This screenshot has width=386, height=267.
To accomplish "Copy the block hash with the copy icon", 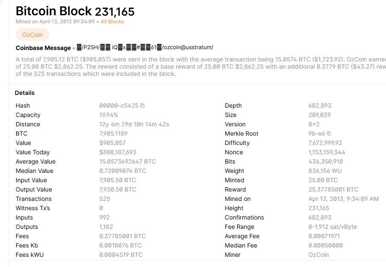I will tap(142, 106).
